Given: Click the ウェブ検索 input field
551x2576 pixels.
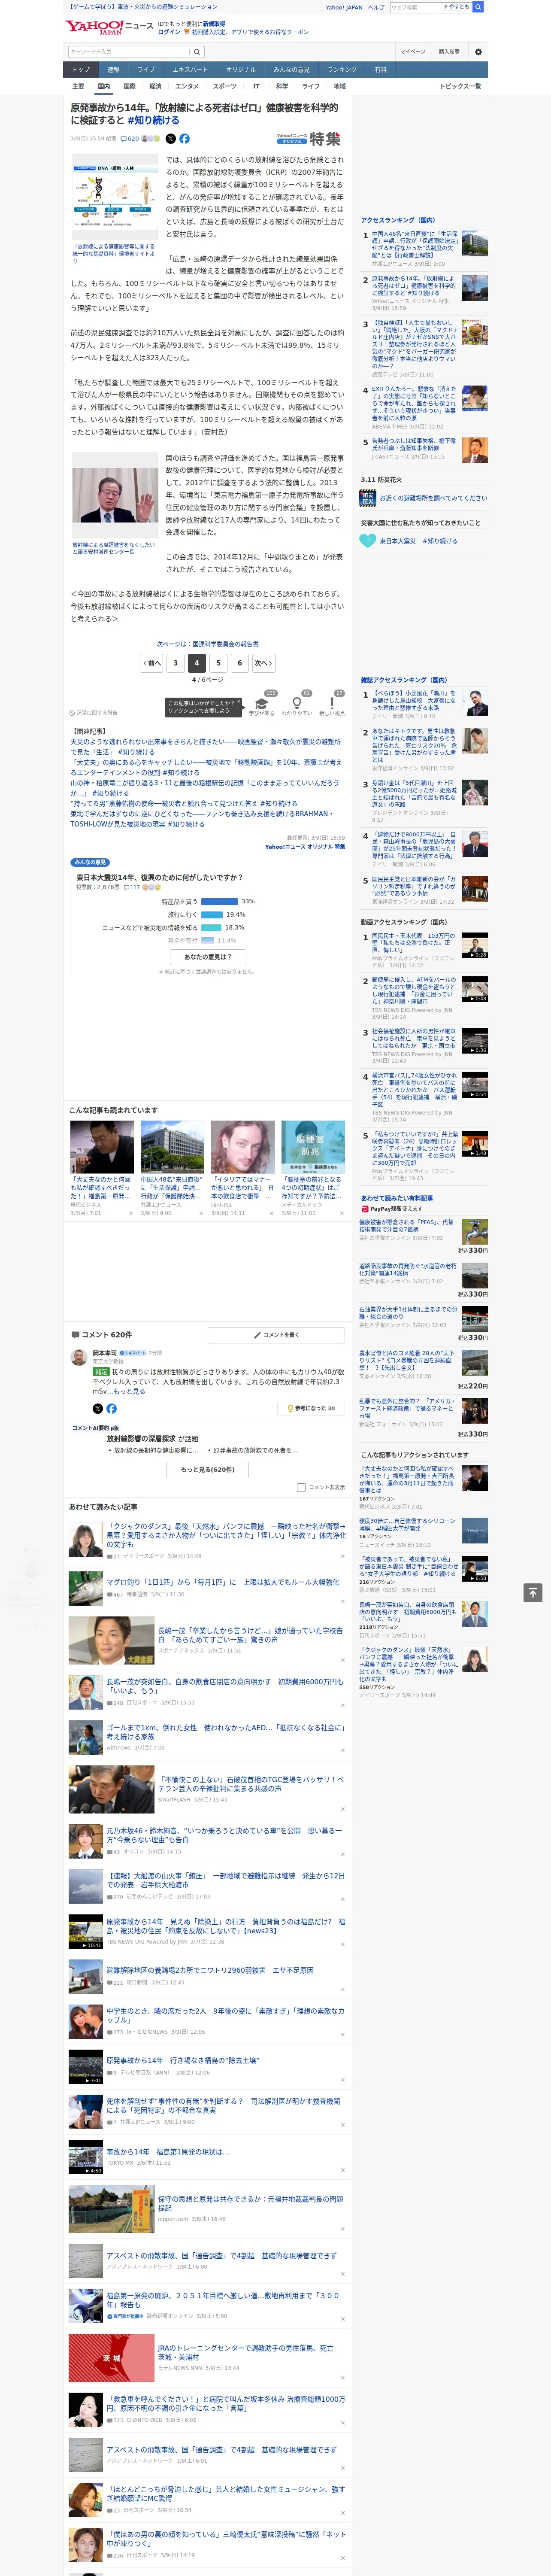Looking at the screenshot, I should point(415,7).
